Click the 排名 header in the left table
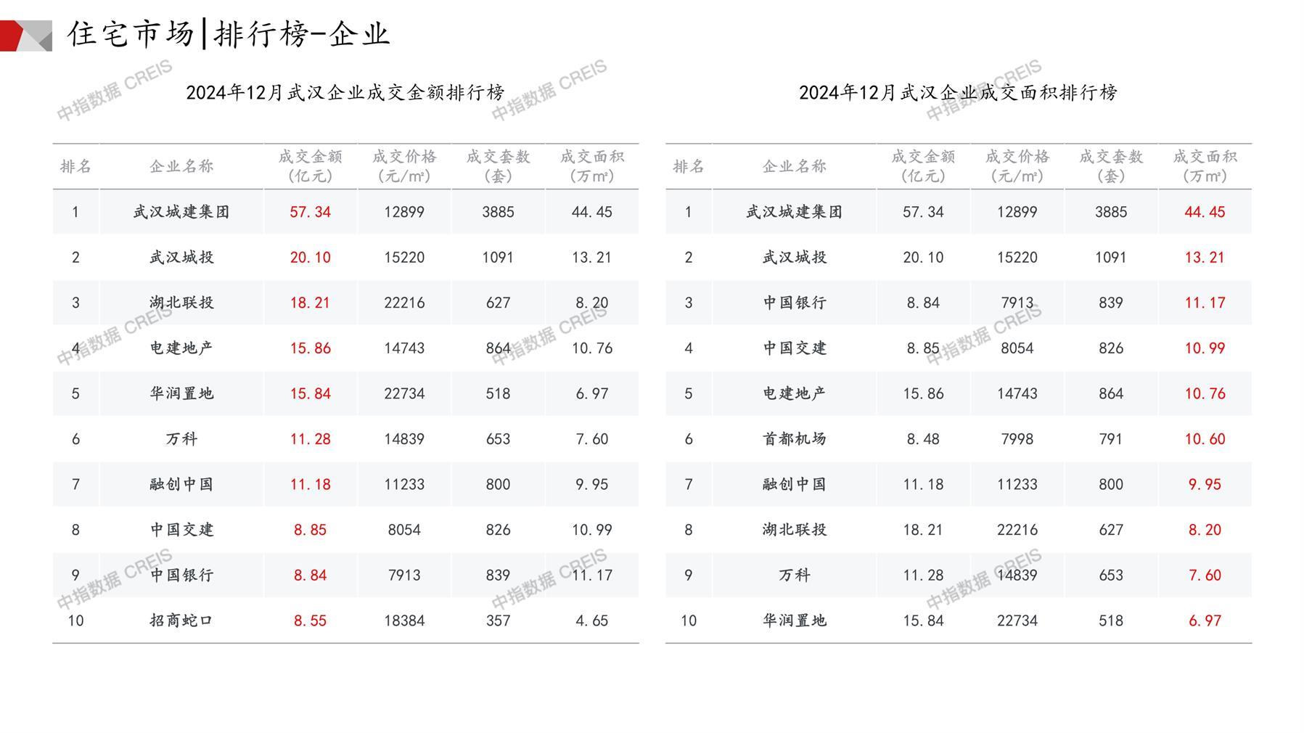Image resolution: width=1304 pixels, height=733 pixels. click(75, 166)
